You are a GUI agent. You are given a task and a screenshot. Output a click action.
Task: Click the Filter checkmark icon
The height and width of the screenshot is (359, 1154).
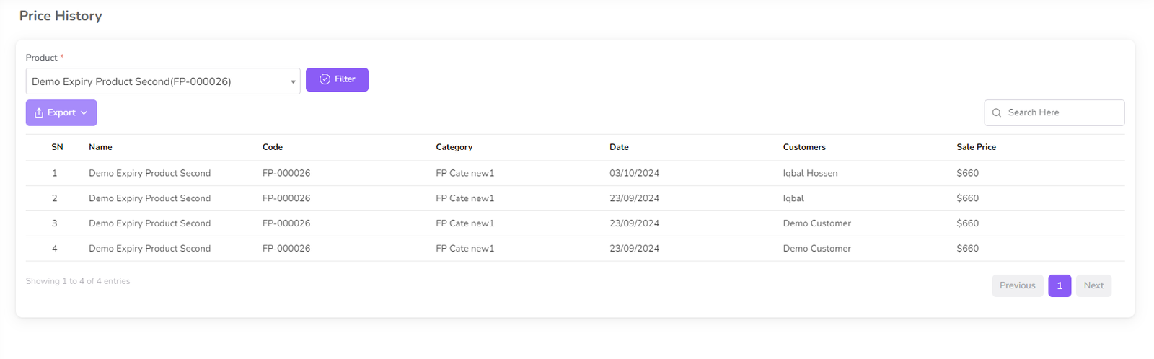pos(325,79)
